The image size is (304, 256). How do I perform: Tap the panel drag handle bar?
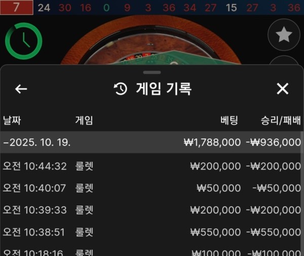(152, 72)
